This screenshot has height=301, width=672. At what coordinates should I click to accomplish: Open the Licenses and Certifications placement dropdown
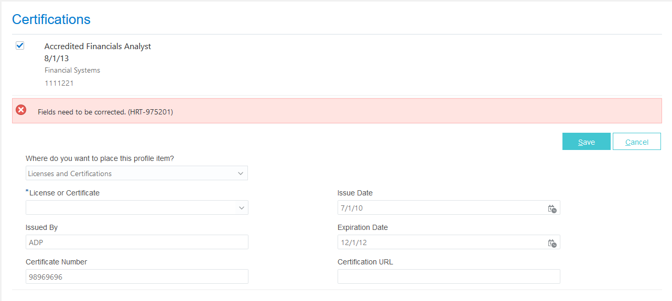coord(241,173)
